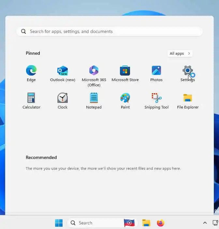The image size is (219, 229).
Task: Open Microsoft 365 (Office) app
Action: [94, 76]
